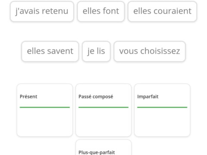This screenshot has width=207, height=155.
Task: Click the Imparfait category box
Action: pos(162,110)
